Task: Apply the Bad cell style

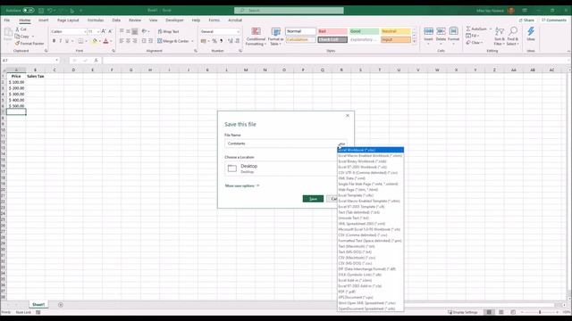Action: tap(332, 32)
